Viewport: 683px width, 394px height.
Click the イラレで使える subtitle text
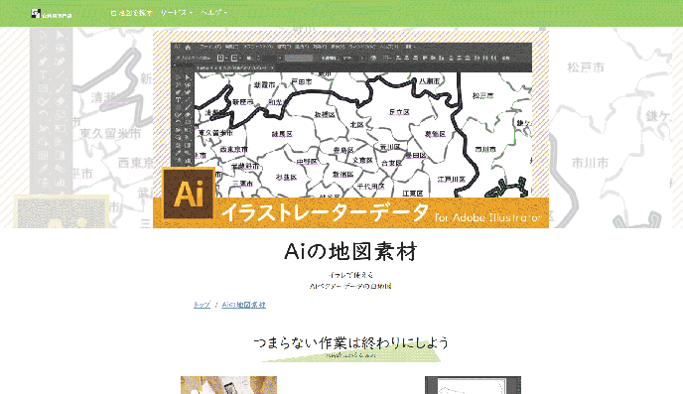pos(350,275)
